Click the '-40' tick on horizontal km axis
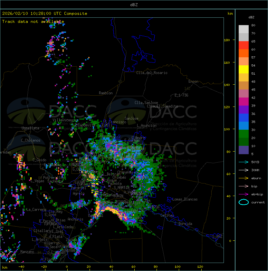 [x=21, y=267]
